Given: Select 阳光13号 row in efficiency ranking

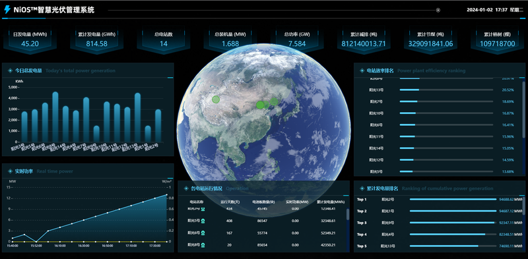Looking at the screenshot, I should 437,90.
